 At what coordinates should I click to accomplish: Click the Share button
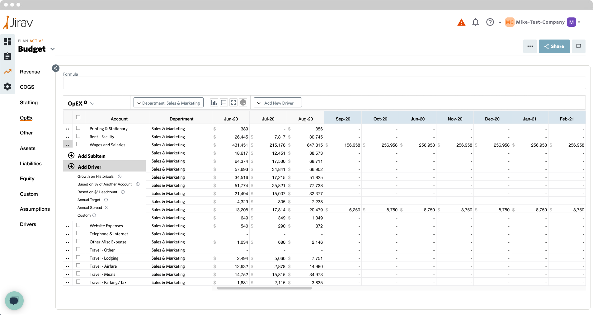554,46
